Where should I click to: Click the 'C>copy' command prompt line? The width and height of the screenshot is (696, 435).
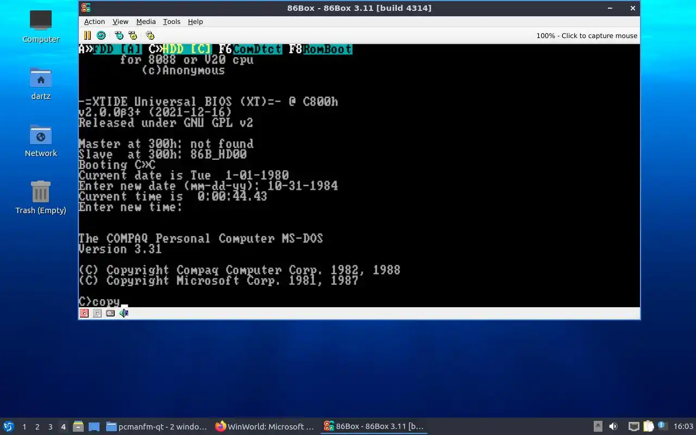pyautogui.click(x=100, y=302)
